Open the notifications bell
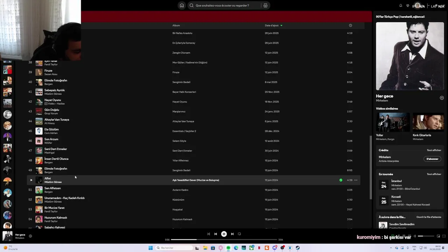This screenshot has width=448, height=252. pos(401,6)
